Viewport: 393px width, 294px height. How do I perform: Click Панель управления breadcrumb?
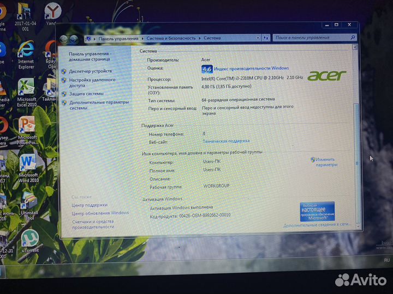click(x=118, y=39)
